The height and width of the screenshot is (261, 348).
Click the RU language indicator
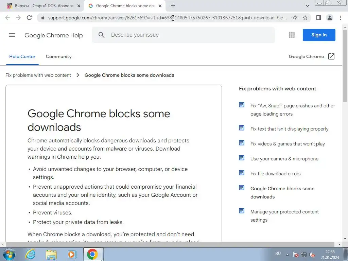[x=278, y=254]
